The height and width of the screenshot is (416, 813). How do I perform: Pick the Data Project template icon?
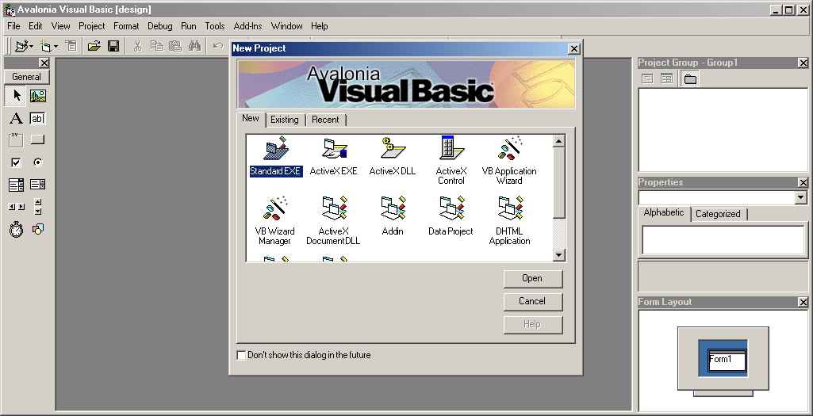(451, 211)
